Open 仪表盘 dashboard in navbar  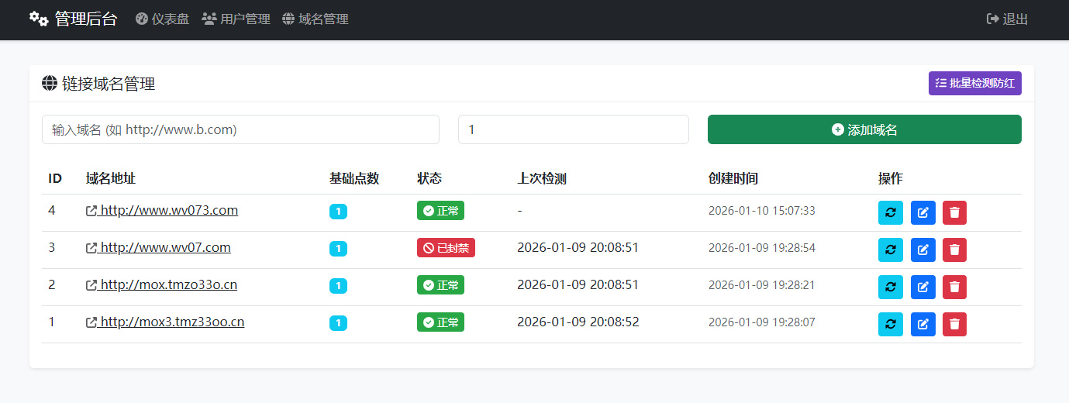tap(162, 19)
